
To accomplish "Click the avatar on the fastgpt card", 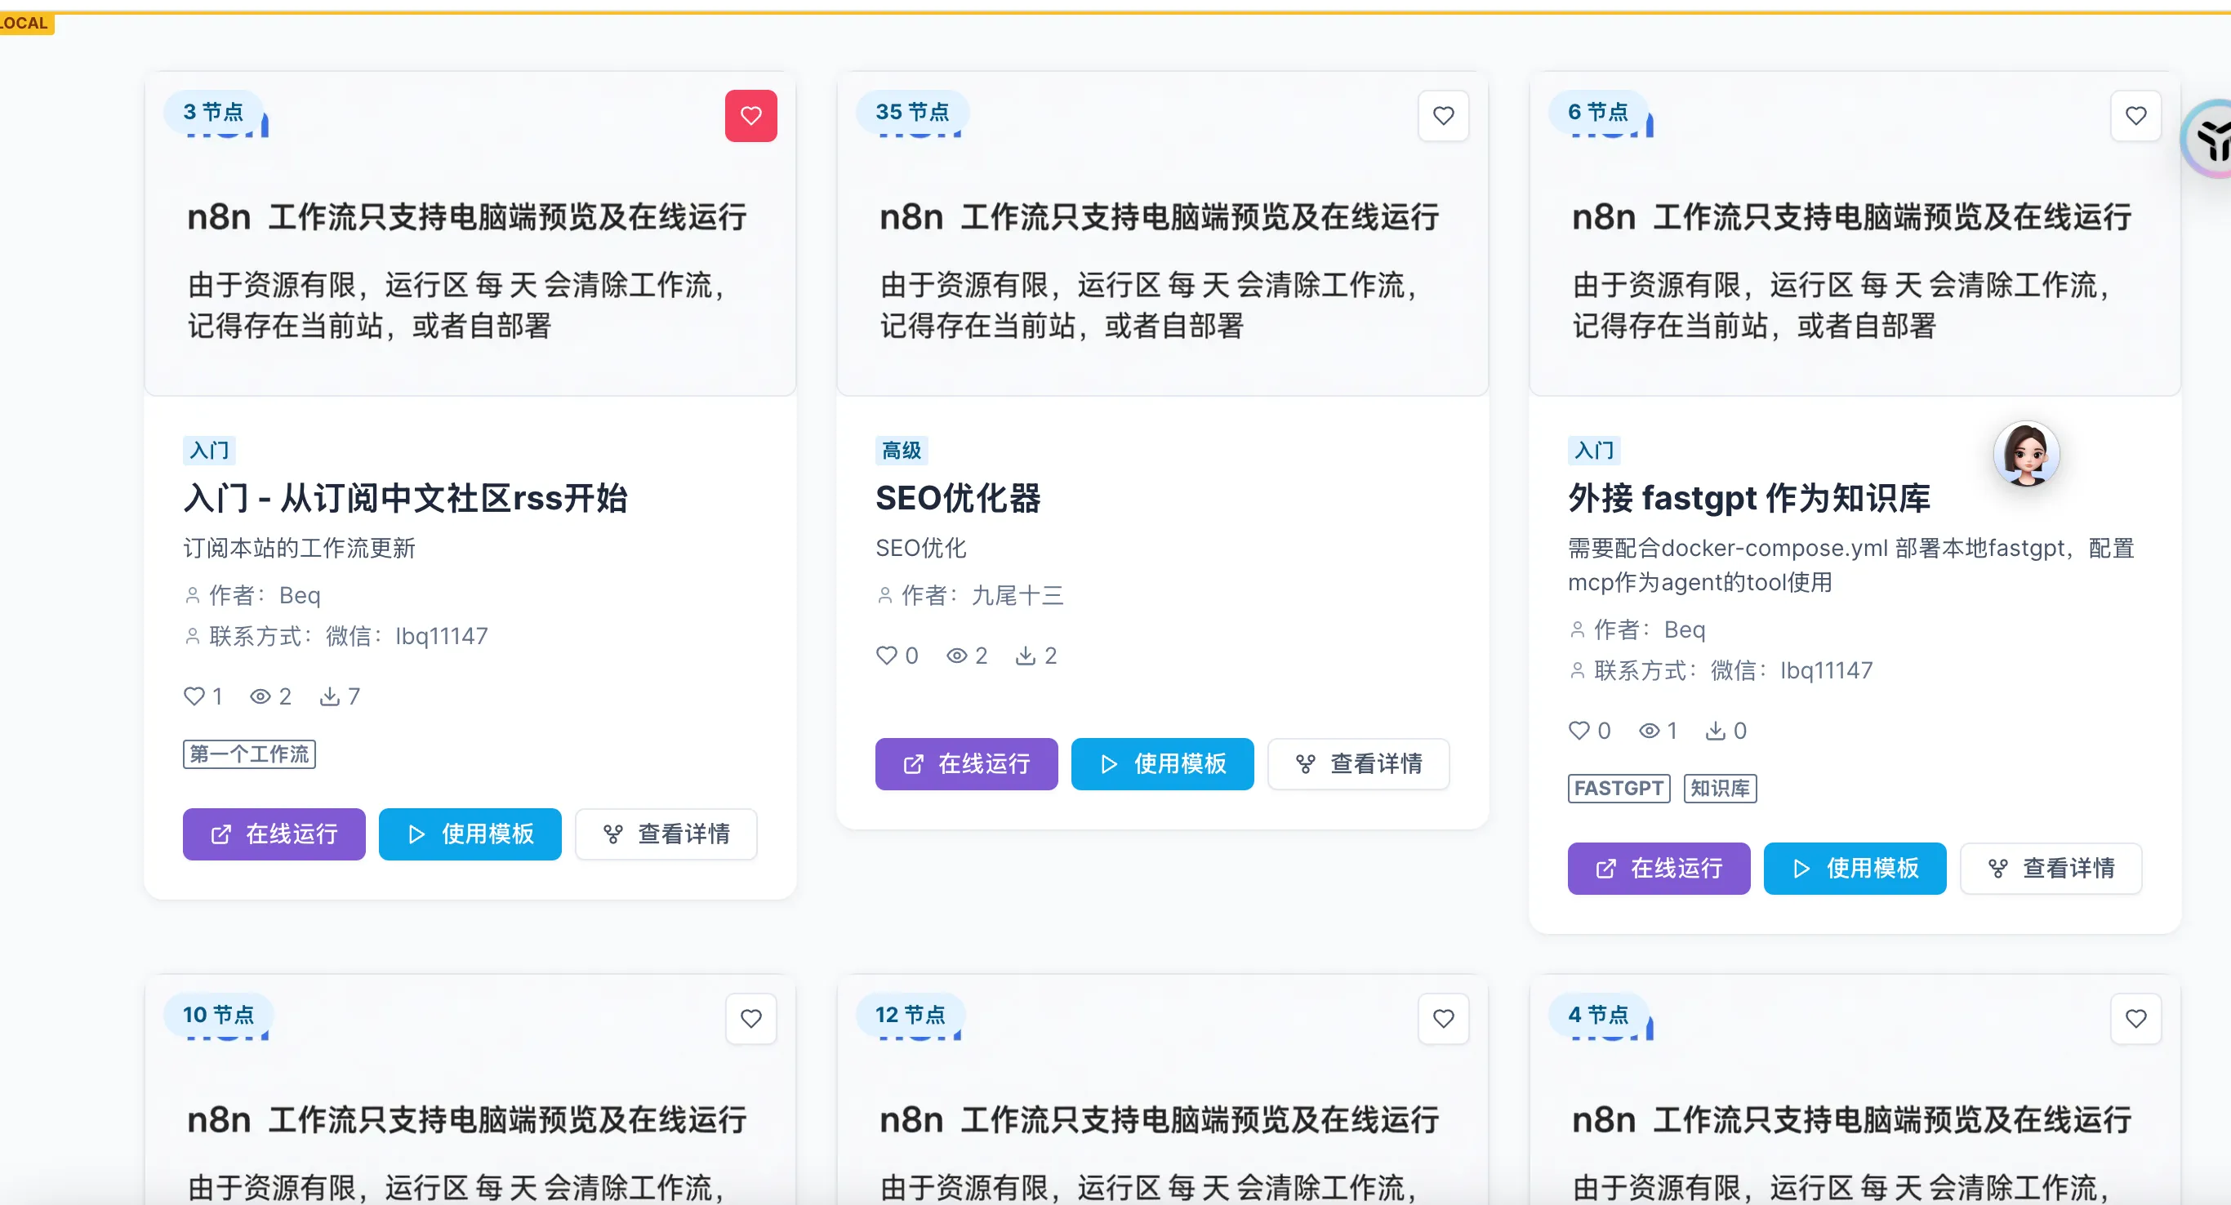I will [2026, 455].
